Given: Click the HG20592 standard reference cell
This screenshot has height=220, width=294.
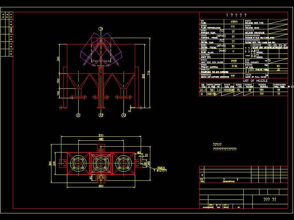Looking at the screenshot, I should [228, 90].
